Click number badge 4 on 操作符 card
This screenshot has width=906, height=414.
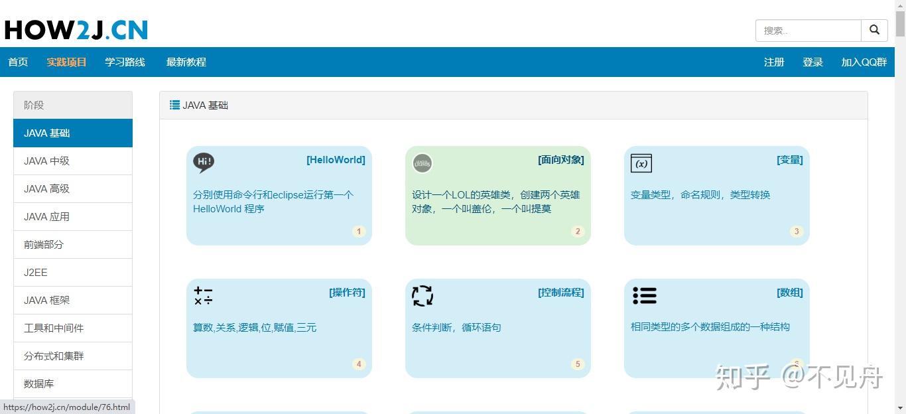(x=359, y=364)
